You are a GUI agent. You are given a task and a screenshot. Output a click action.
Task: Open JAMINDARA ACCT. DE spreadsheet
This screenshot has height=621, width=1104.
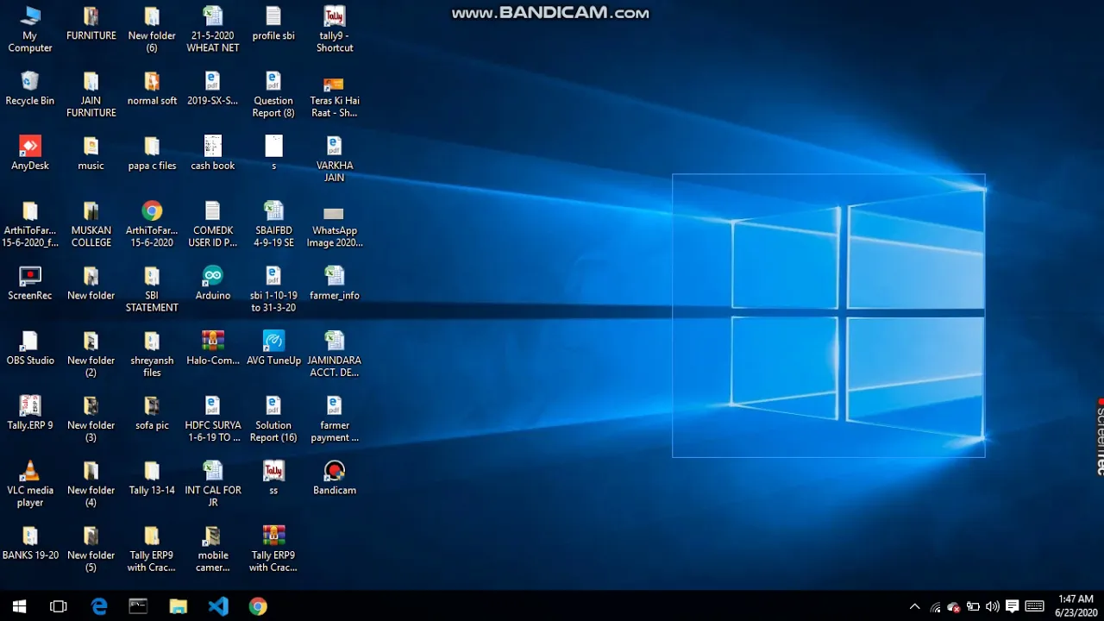(335, 354)
